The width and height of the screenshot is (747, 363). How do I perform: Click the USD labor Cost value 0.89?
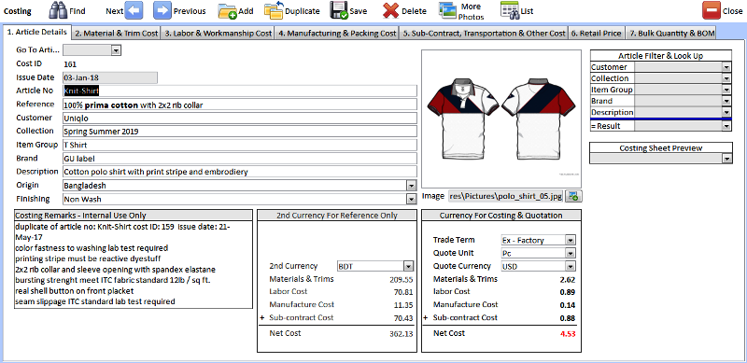[568, 292]
